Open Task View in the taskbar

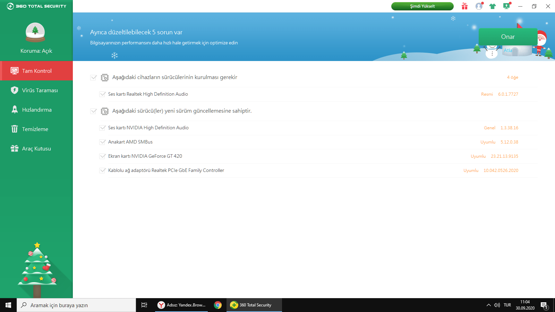(144, 305)
